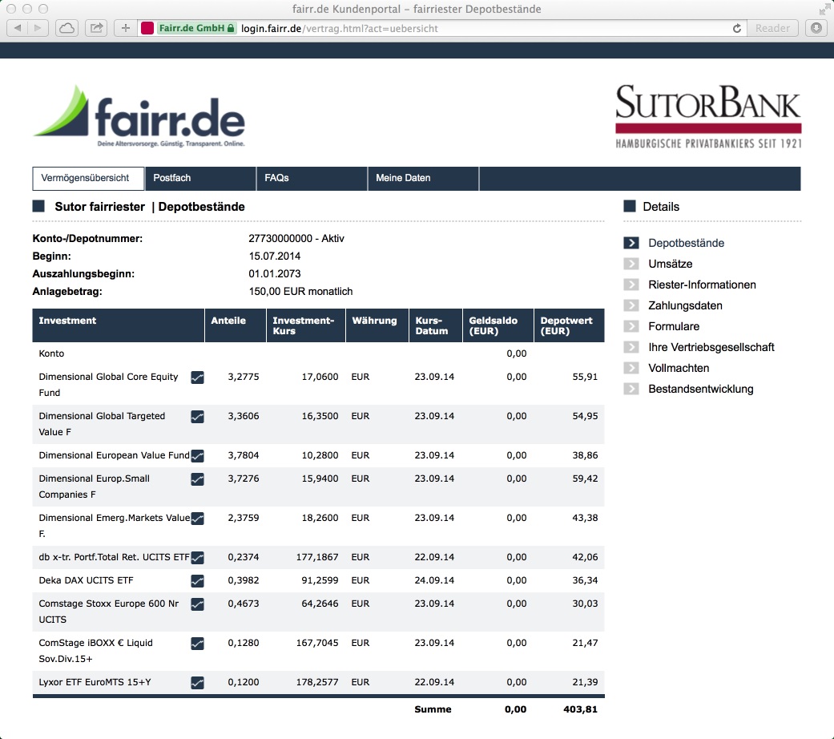Click the Konto row label
834x739 pixels.
click(x=51, y=353)
